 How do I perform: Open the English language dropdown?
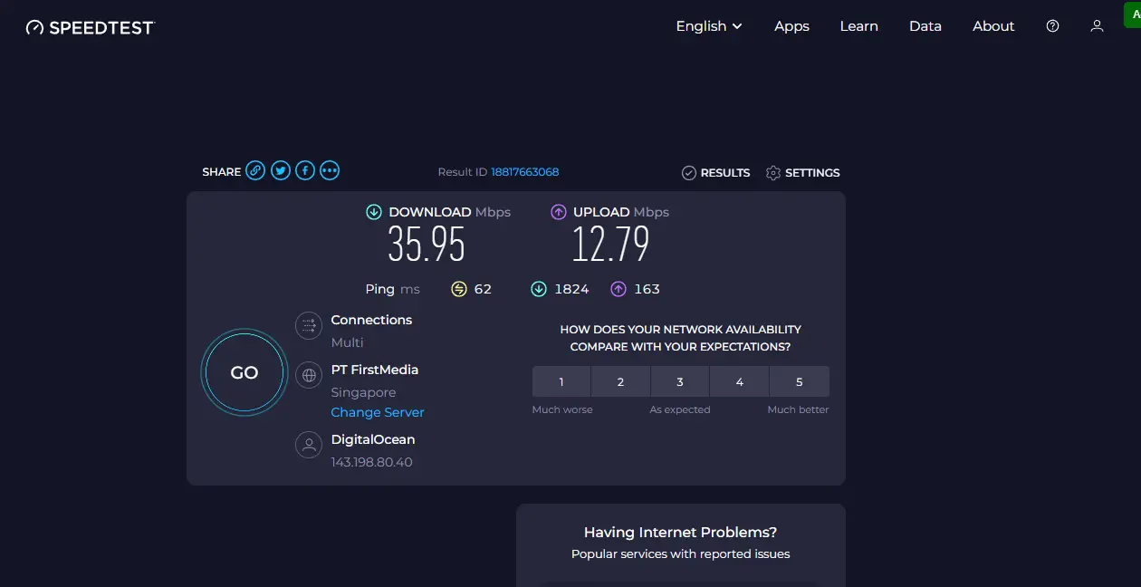[709, 26]
